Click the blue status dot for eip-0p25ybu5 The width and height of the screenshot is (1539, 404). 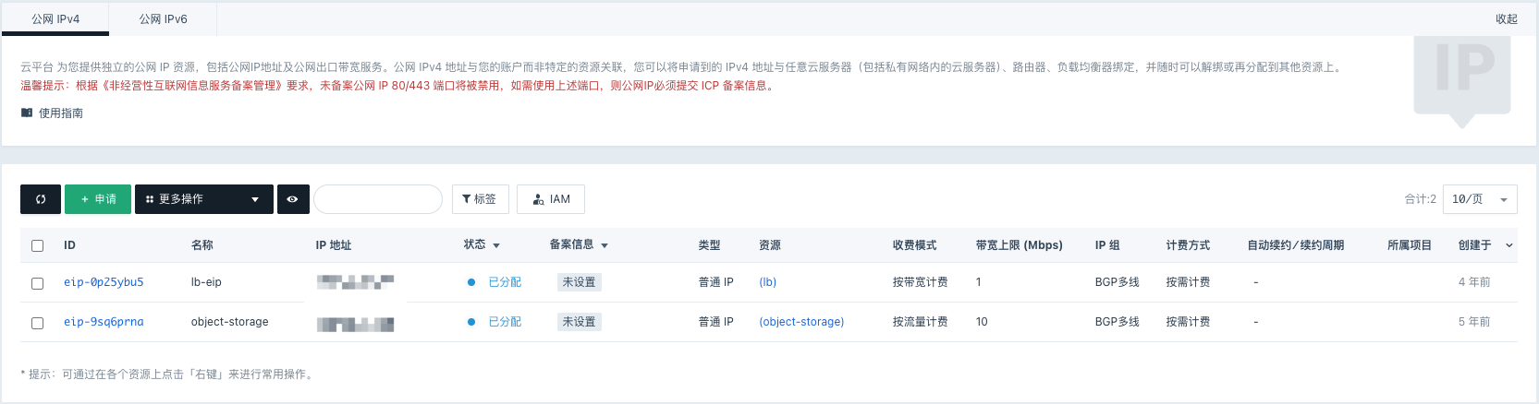point(471,282)
